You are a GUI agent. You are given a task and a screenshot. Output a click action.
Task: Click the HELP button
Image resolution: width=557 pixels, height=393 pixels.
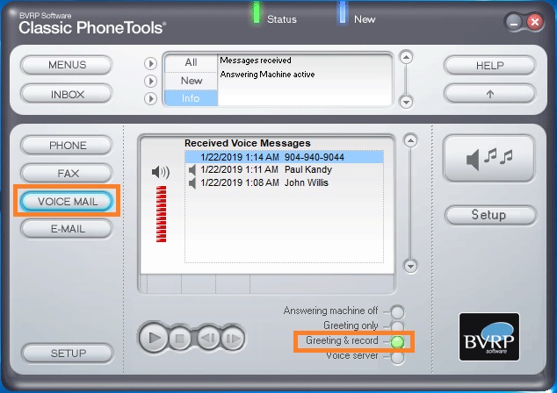pyautogui.click(x=489, y=66)
